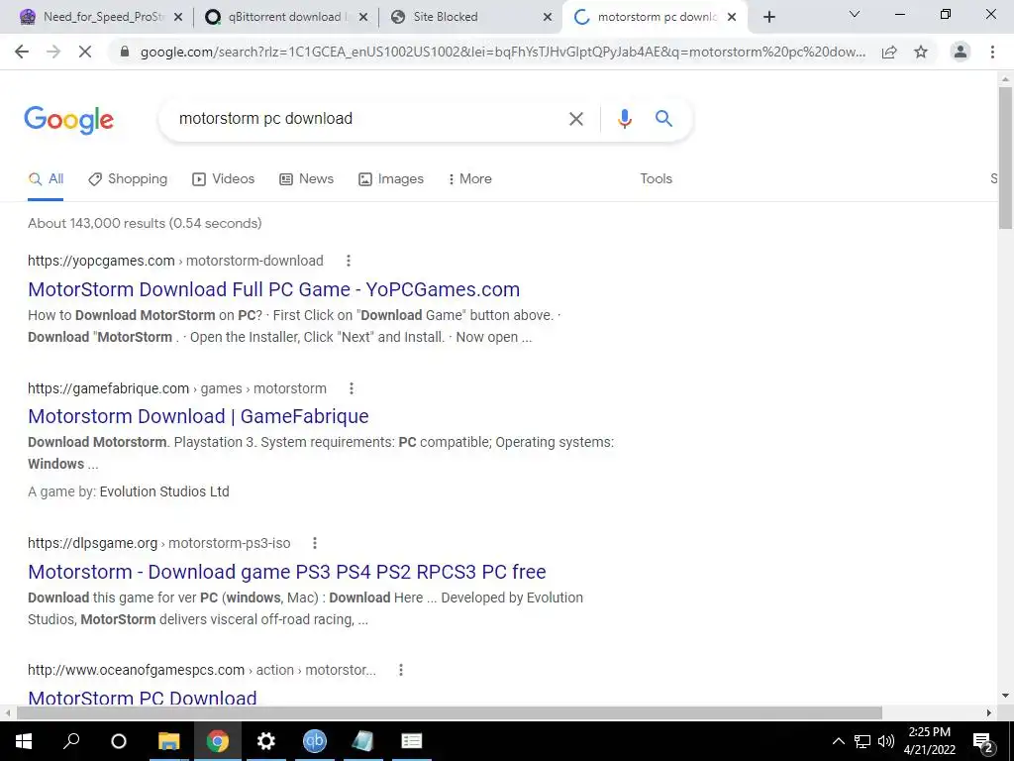Clear the search box with X

pyautogui.click(x=575, y=119)
